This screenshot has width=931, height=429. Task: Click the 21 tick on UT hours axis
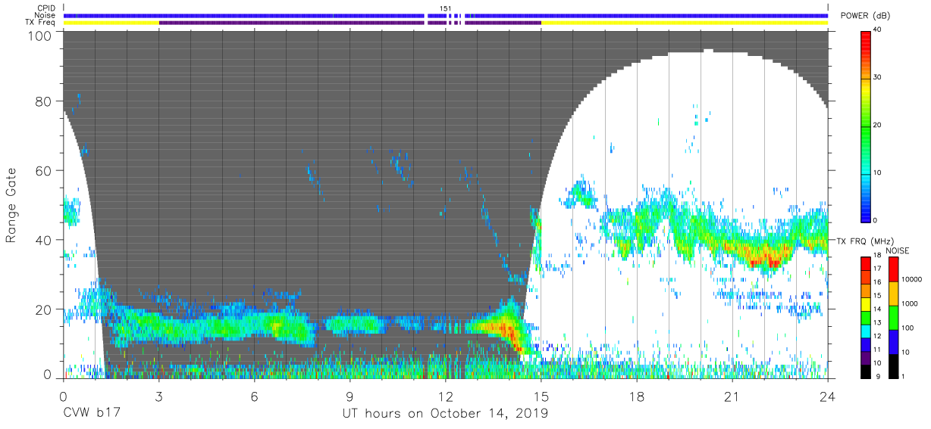(732, 396)
